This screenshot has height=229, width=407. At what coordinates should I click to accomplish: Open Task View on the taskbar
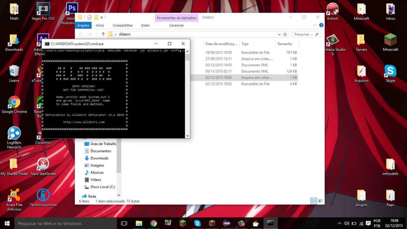point(124,223)
